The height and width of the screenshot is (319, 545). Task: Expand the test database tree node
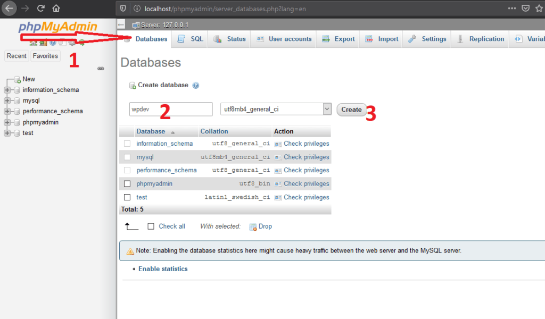[7, 133]
